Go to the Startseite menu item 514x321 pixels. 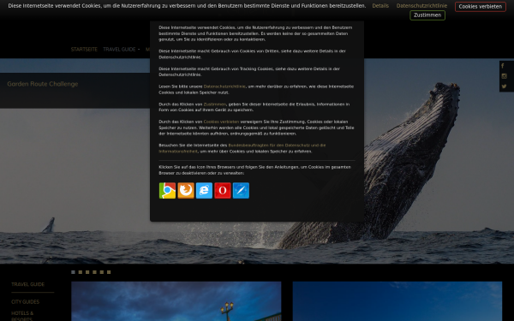click(84, 50)
